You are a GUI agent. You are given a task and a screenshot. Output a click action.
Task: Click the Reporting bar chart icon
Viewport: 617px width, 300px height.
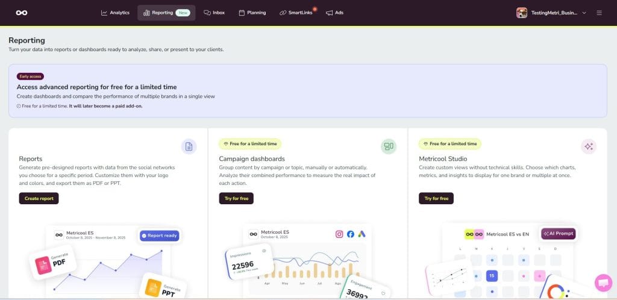pyautogui.click(x=146, y=13)
